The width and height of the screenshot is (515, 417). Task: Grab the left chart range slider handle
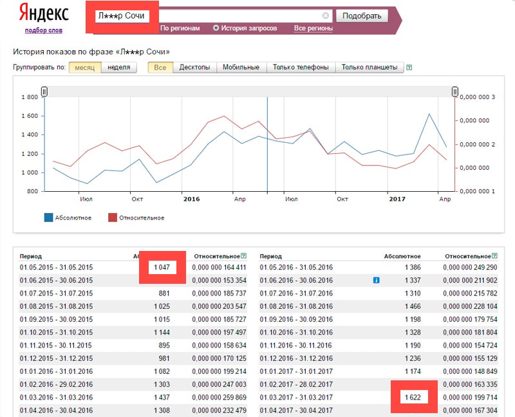click(44, 91)
